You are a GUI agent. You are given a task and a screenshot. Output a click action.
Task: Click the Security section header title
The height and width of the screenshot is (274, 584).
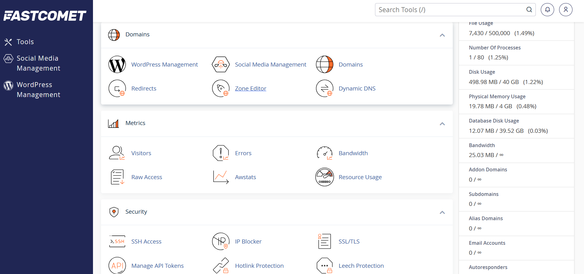136,212
